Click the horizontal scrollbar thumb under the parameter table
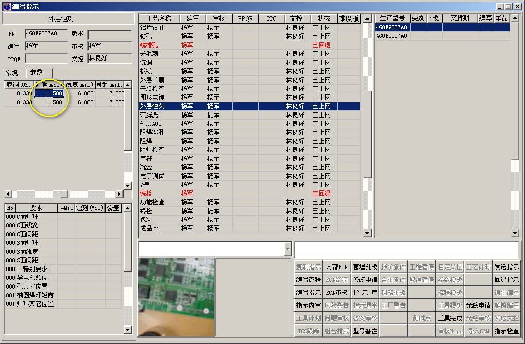This screenshot has height=344, width=525. click(64, 194)
